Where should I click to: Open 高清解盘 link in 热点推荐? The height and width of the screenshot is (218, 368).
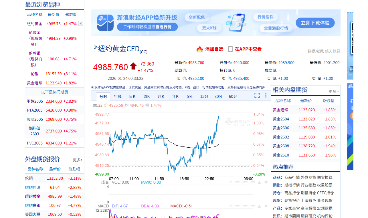[x=308, y=208]
